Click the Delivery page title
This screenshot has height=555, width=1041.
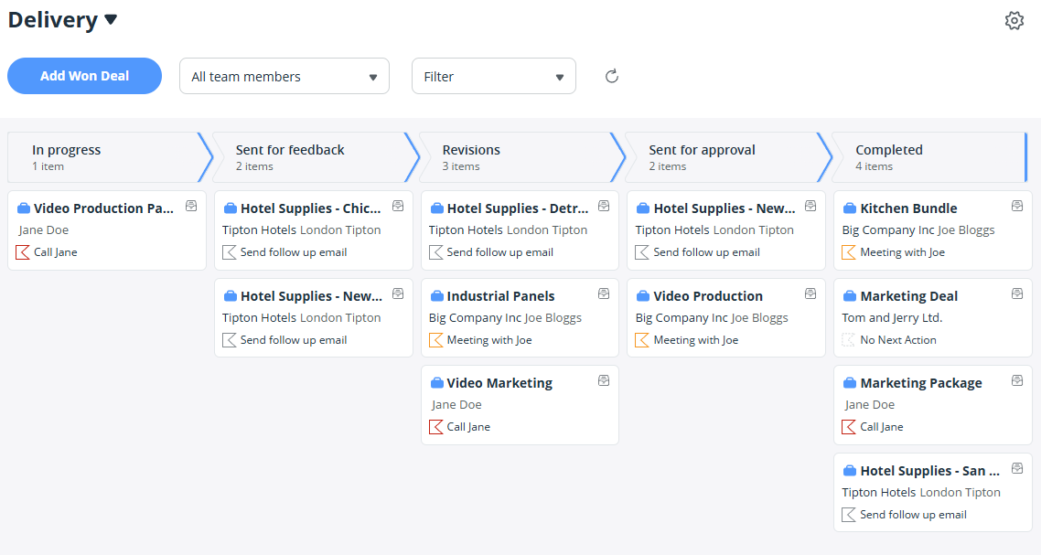pyautogui.click(x=53, y=20)
